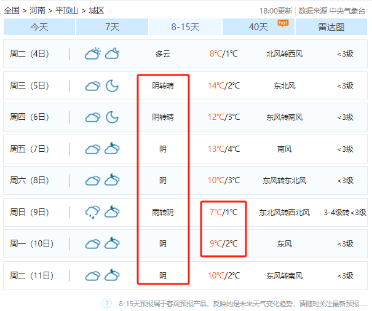Click the 8-15天预报 disclaimer note
Screen dimensions: 372x311
click(x=243, y=304)
